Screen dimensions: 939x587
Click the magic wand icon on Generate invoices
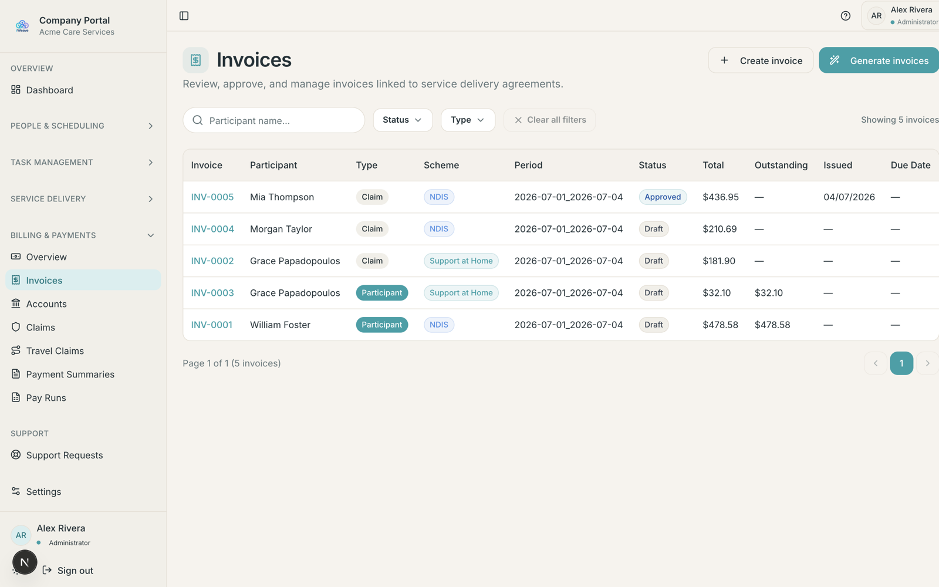[x=835, y=60]
